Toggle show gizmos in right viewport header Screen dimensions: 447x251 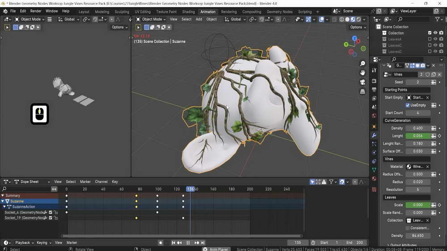click(308, 19)
